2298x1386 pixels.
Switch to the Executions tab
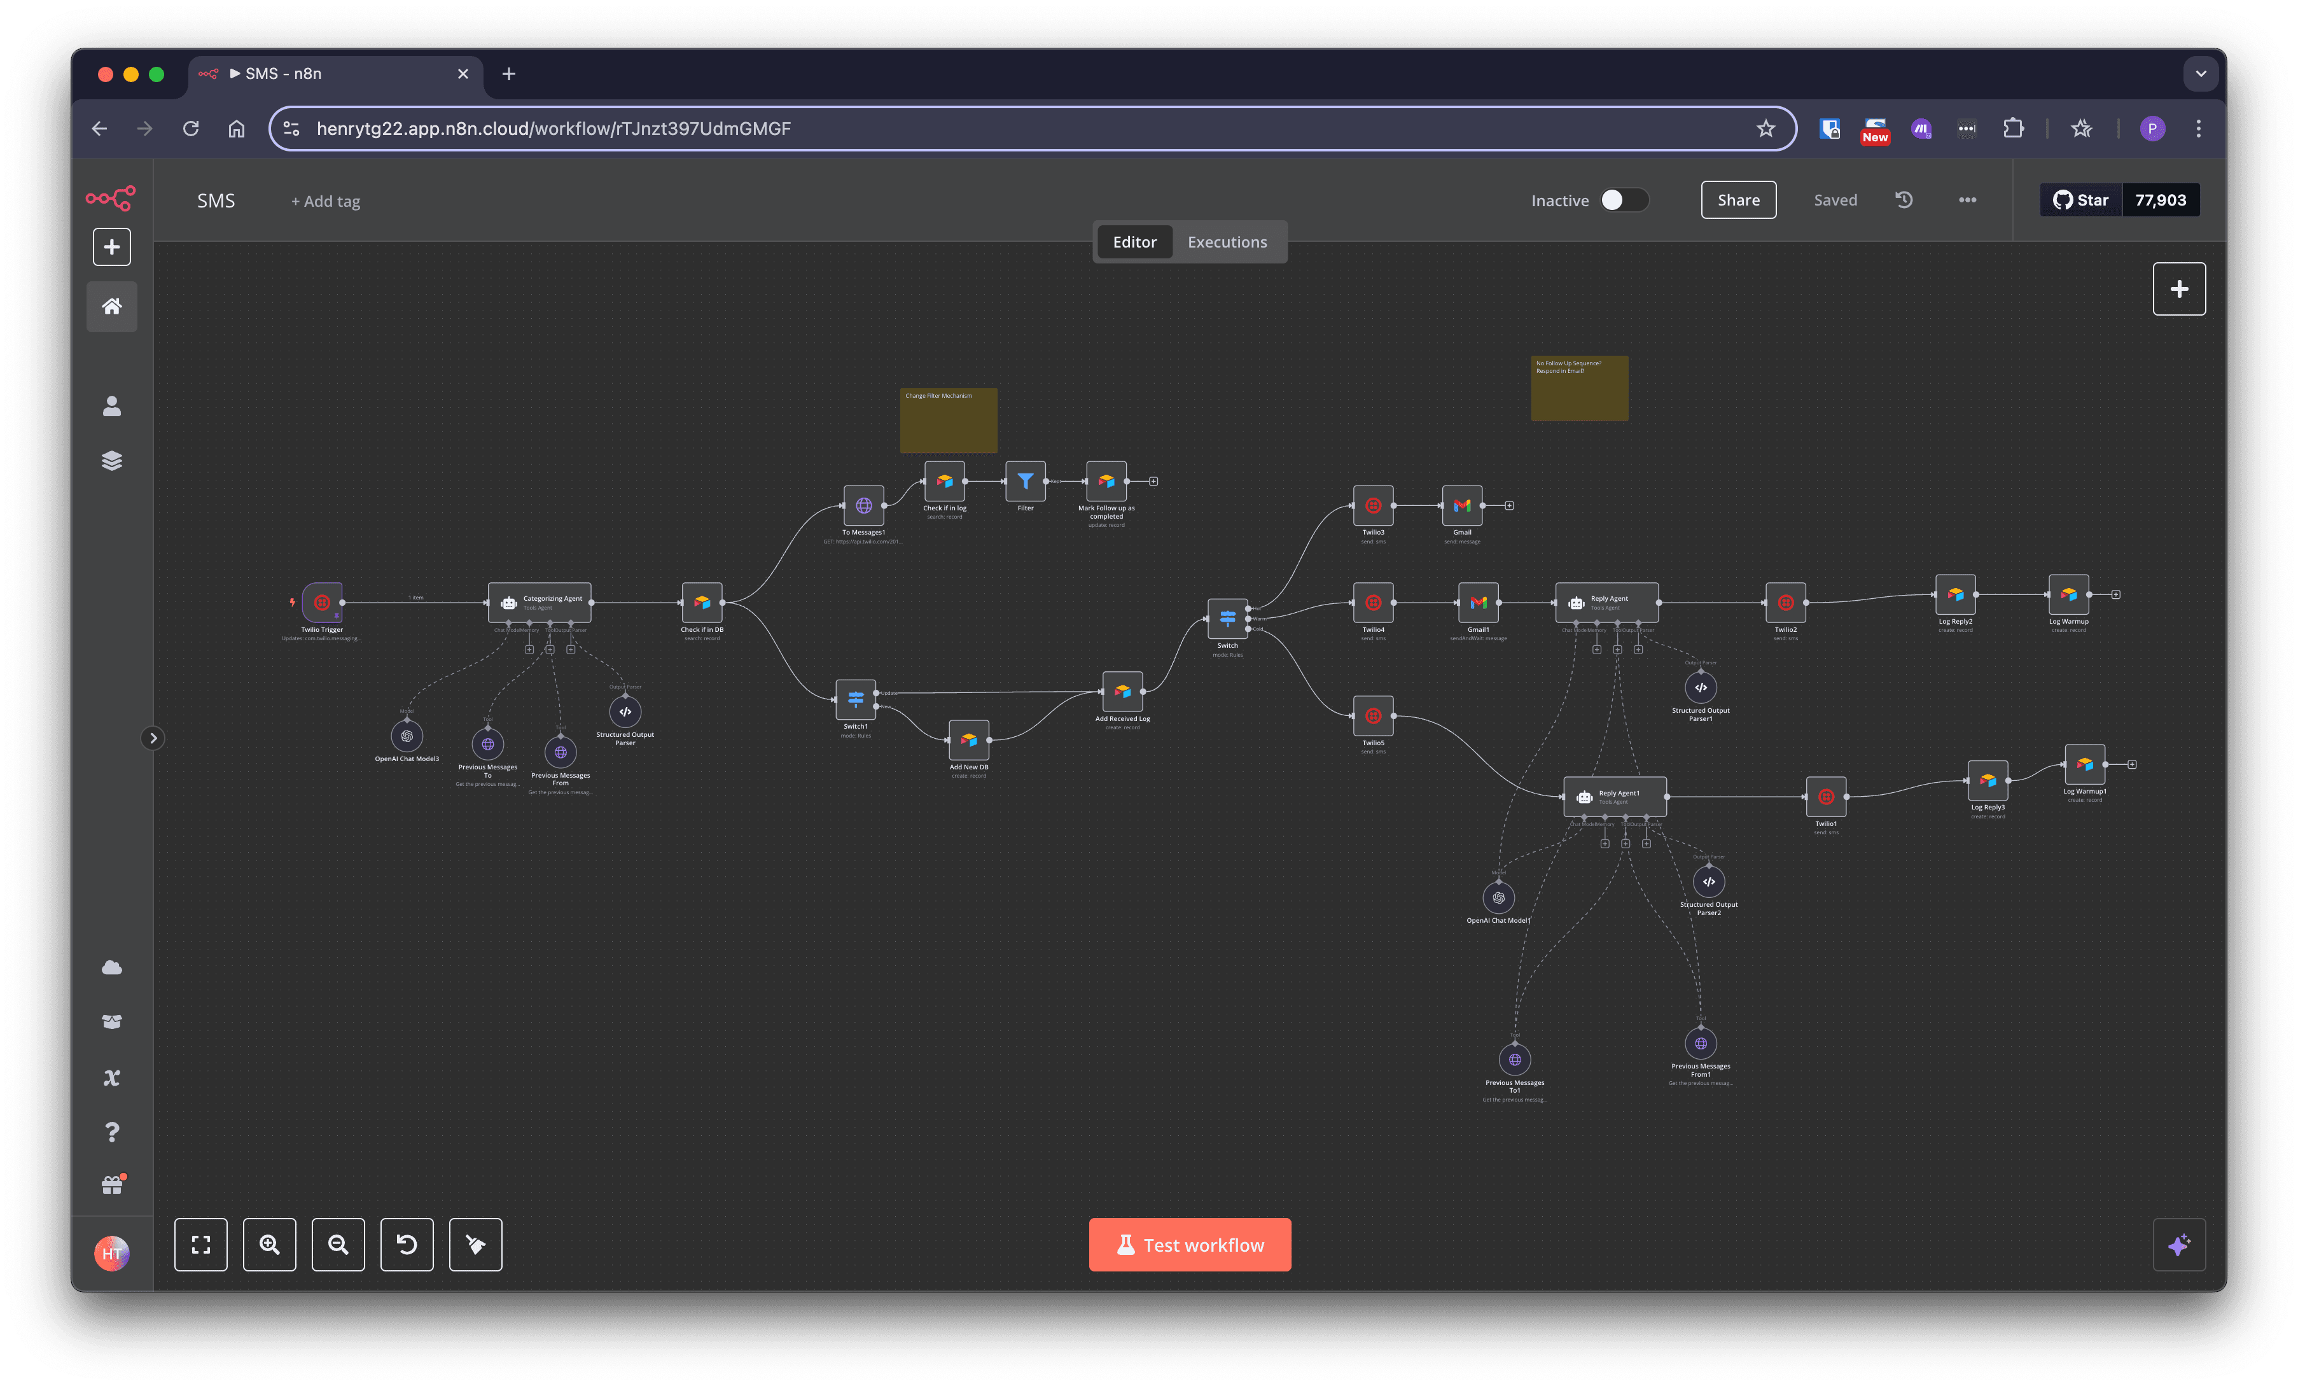pos(1227,242)
